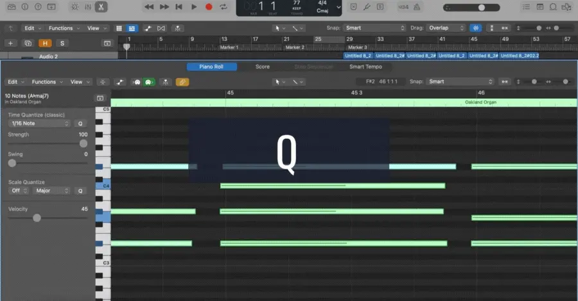Open Piano Roll View menu
The image size is (578, 301).
[80, 82]
